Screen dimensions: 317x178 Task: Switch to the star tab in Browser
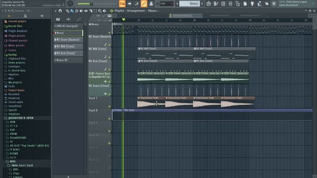point(9,16)
